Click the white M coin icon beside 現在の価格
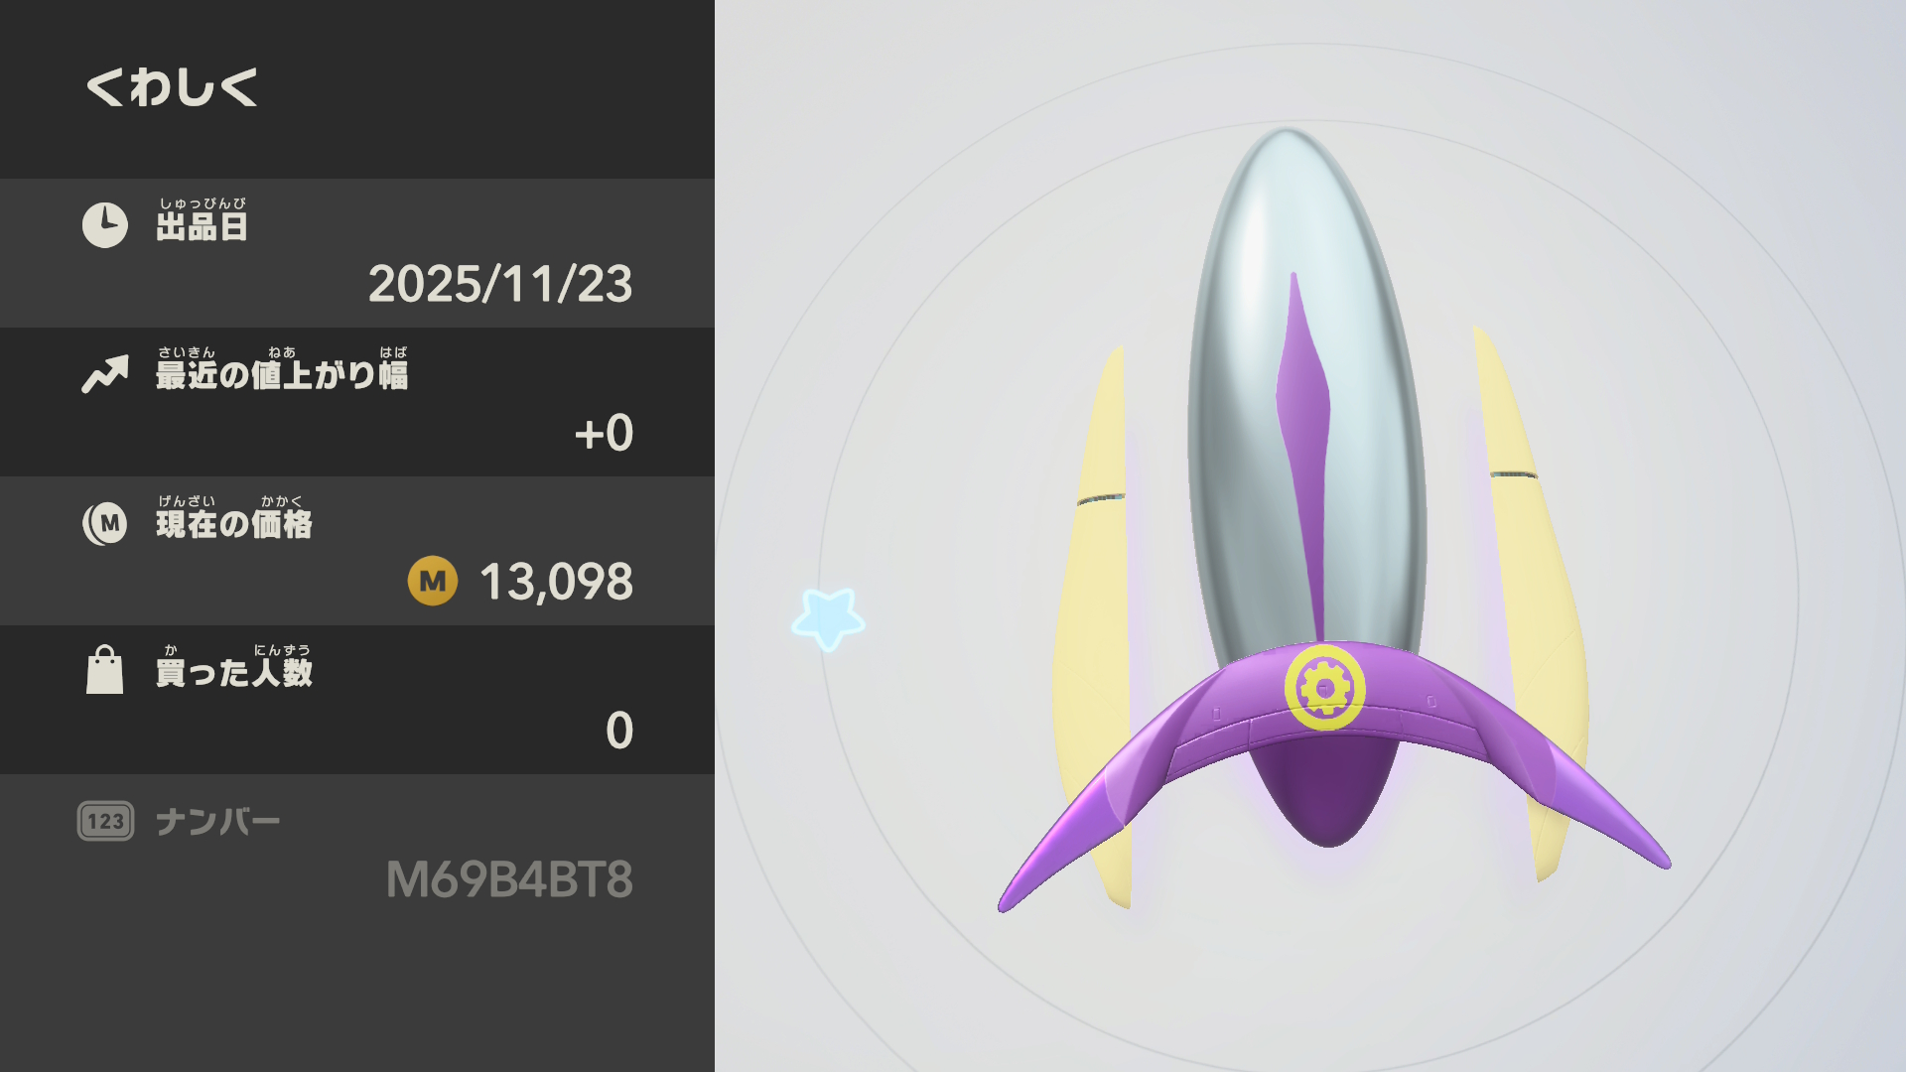Image resolution: width=1906 pixels, height=1072 pixels. pyautogui.click(x=105, y=523)
